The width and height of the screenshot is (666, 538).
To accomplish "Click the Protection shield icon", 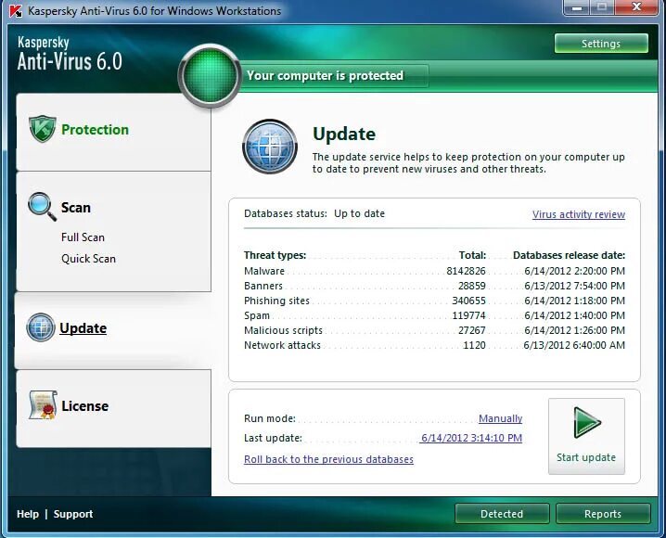I will point(42,129).
